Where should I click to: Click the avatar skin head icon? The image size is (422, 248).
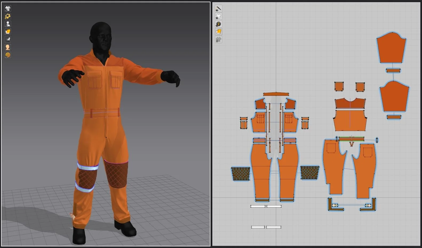pyautogui.click(x=8, y=47)
